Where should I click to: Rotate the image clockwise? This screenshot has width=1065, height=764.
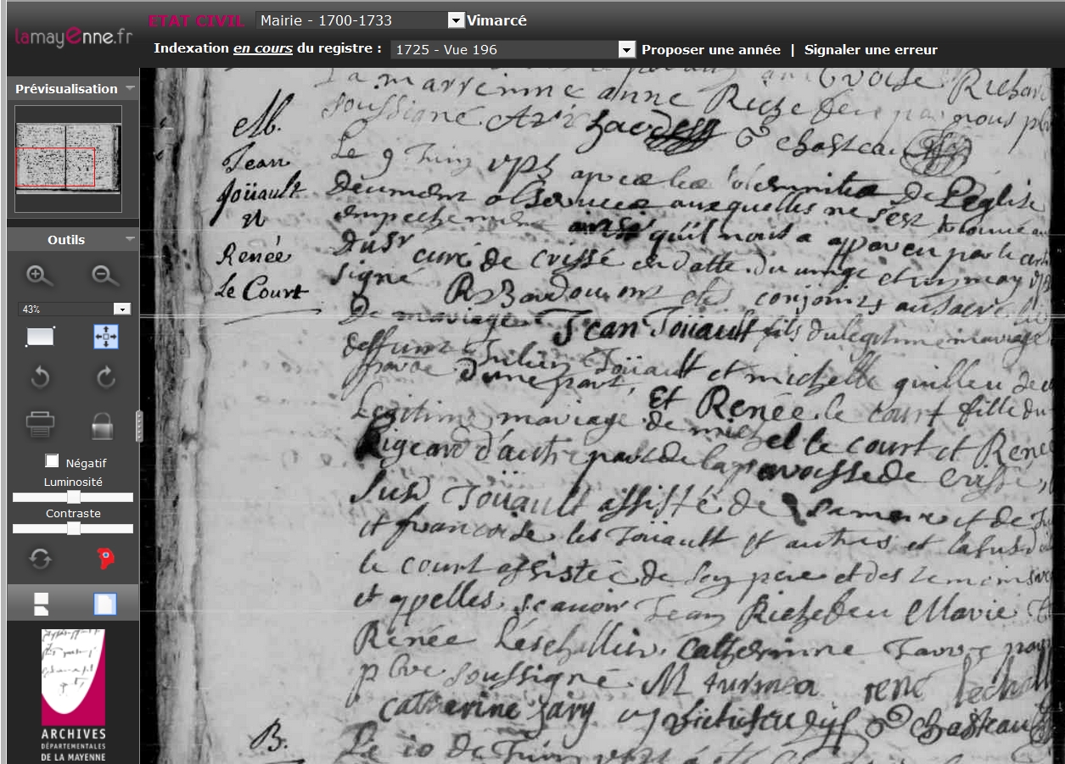tap(105, 378)
